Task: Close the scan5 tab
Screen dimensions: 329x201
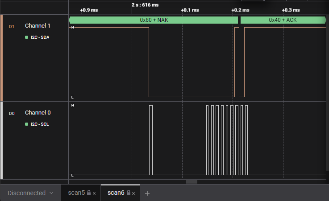Action: [x=94, y=193]
